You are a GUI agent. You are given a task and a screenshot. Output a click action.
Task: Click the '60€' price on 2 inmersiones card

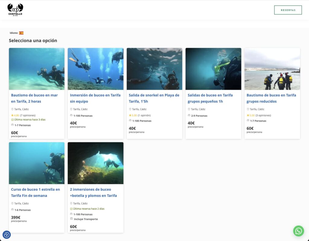[73, 227]
